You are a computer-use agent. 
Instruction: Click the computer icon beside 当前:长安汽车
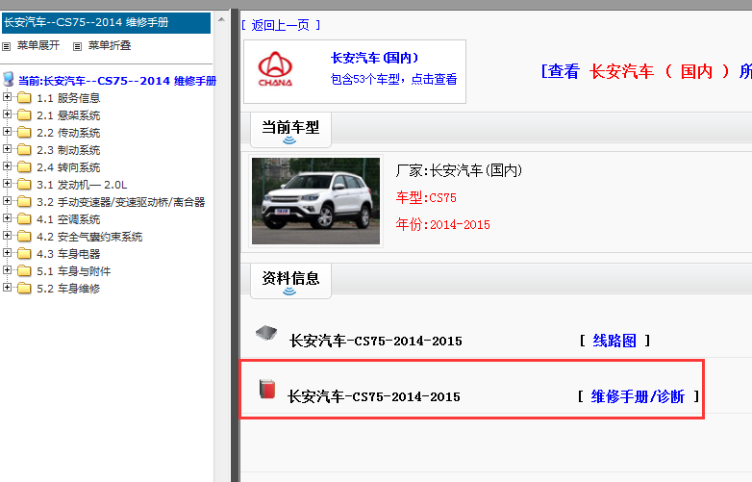pos(8,79)
